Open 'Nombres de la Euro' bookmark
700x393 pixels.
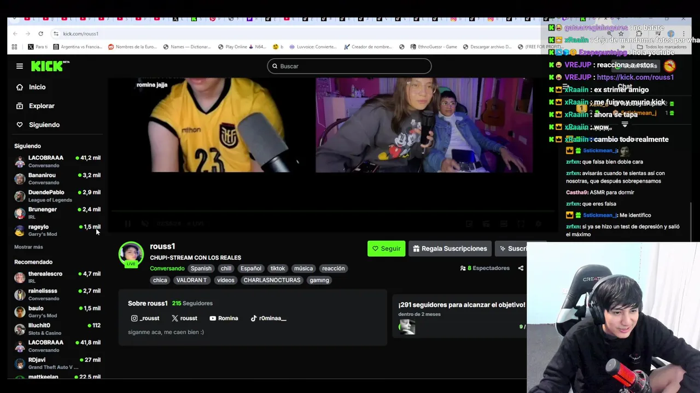click(x=132, y=47)
